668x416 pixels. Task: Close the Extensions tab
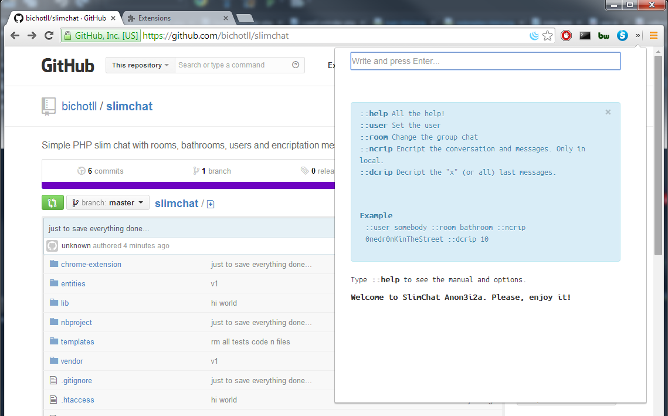click(x=225, y=18)
